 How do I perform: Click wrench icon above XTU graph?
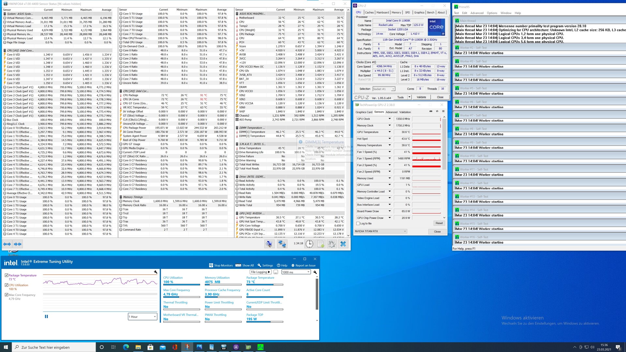click(x=156, y=272)
